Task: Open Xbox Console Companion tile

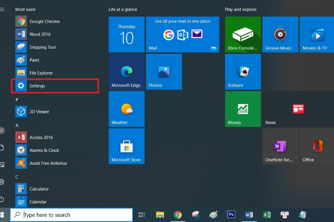Action: point(243,35)
